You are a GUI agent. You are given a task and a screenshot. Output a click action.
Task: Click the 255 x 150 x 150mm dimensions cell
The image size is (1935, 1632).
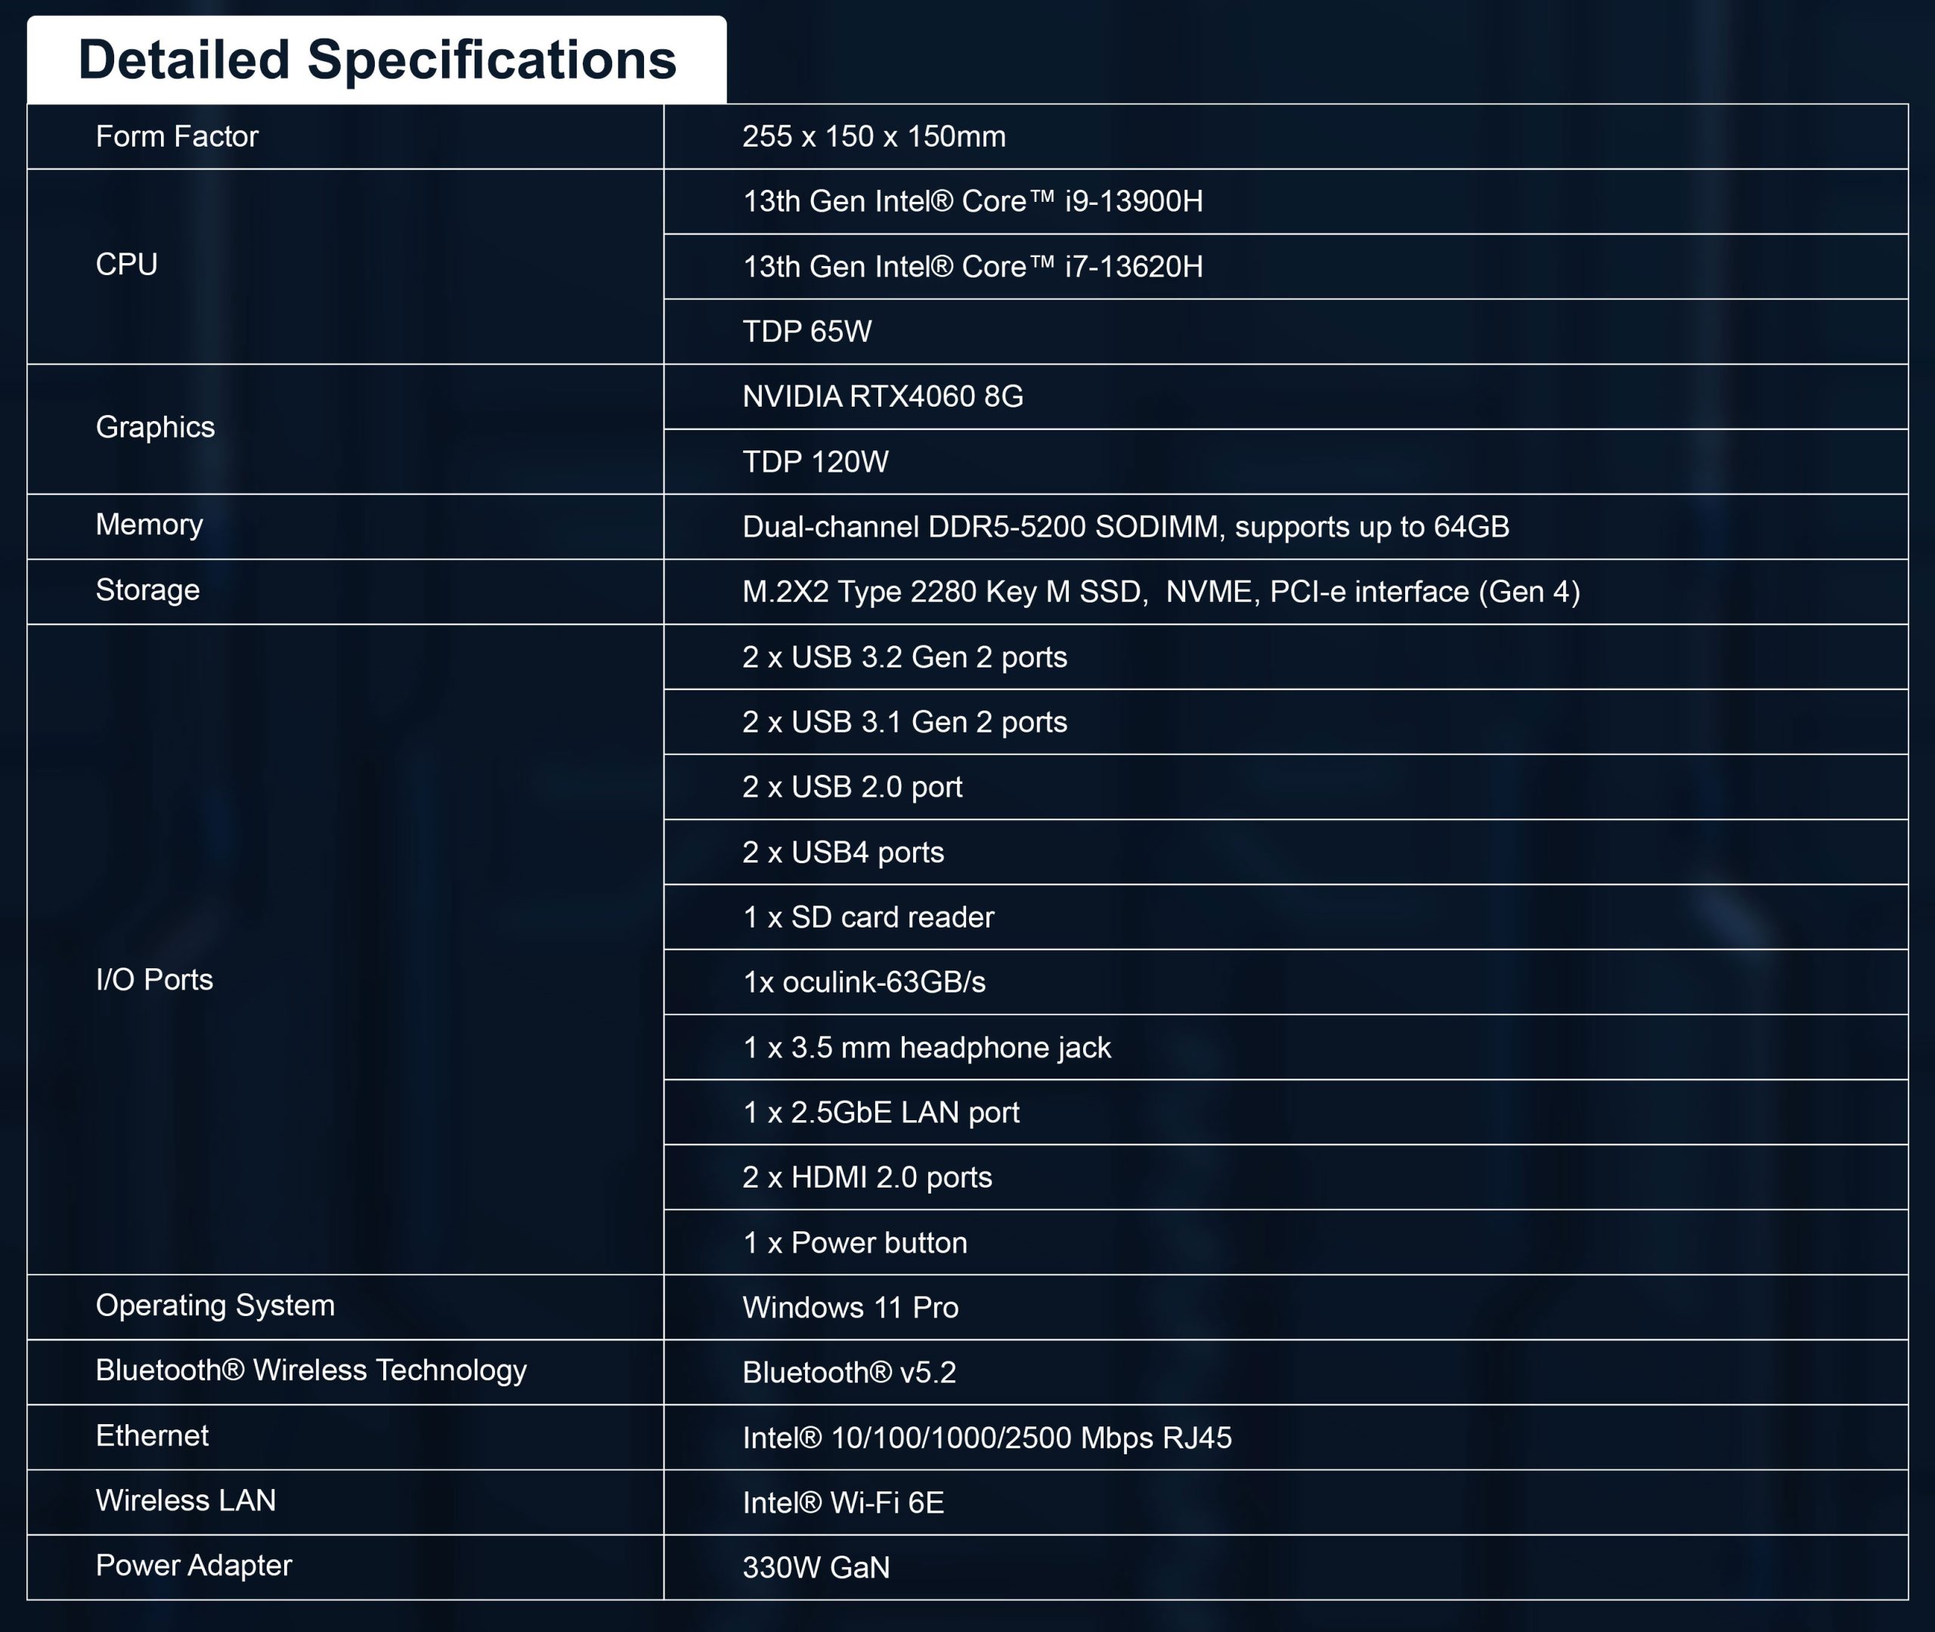coord(873,137)
